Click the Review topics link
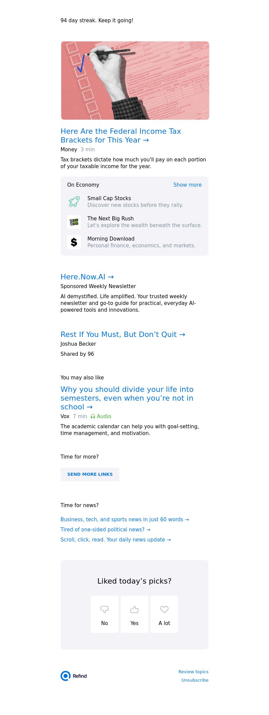Screen dimensions: 269x715 193,672
